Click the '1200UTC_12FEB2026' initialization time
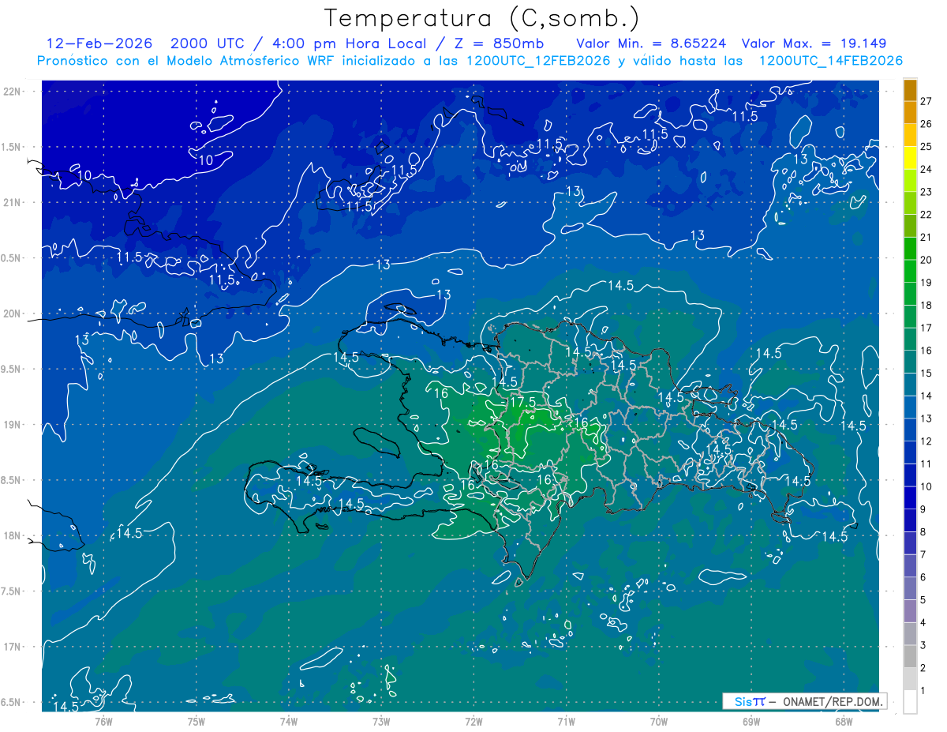This screenshot has width=947, height=732. pyautogui.click(x=537, y=61)
